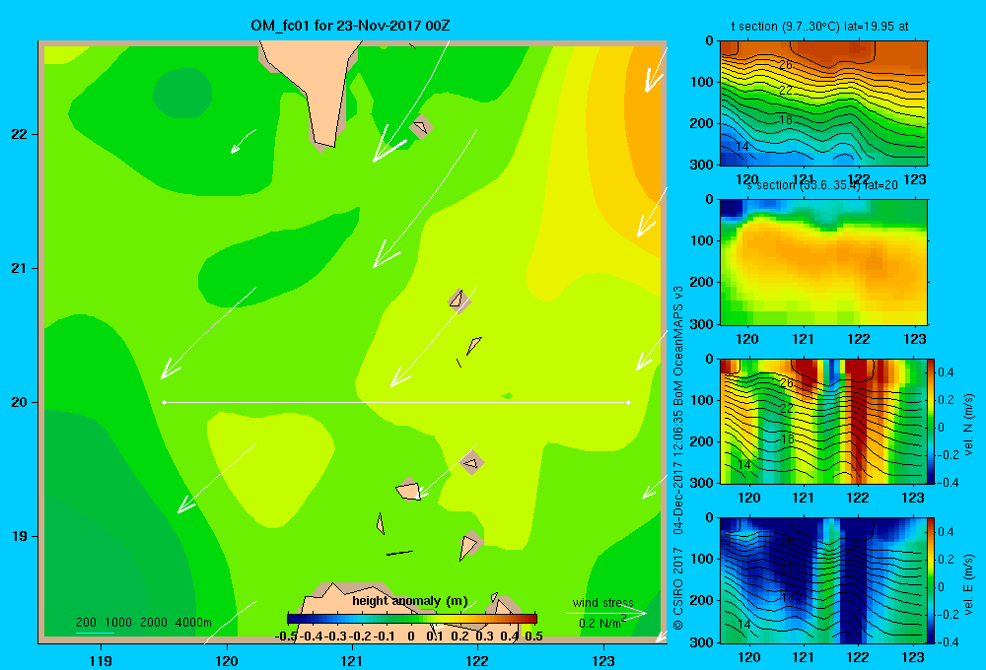Click longitude tick label 119 on main map
This screenshot has width=986, height=670.
tap(102, 660)
